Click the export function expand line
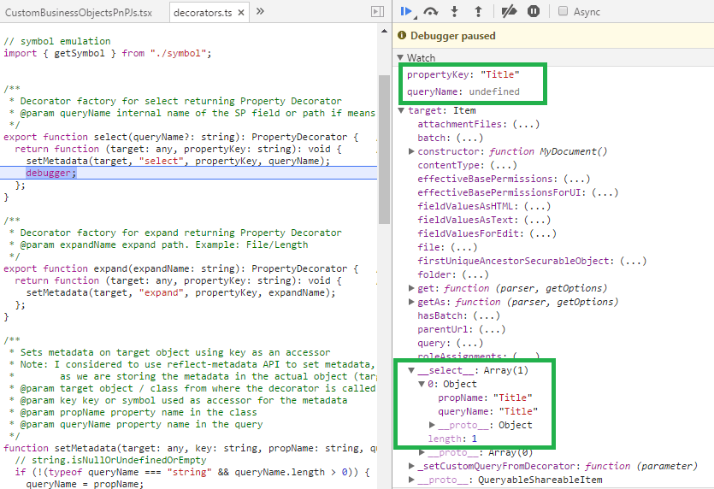The width and height of the screenshot is (714, 489). click(180, 268)
